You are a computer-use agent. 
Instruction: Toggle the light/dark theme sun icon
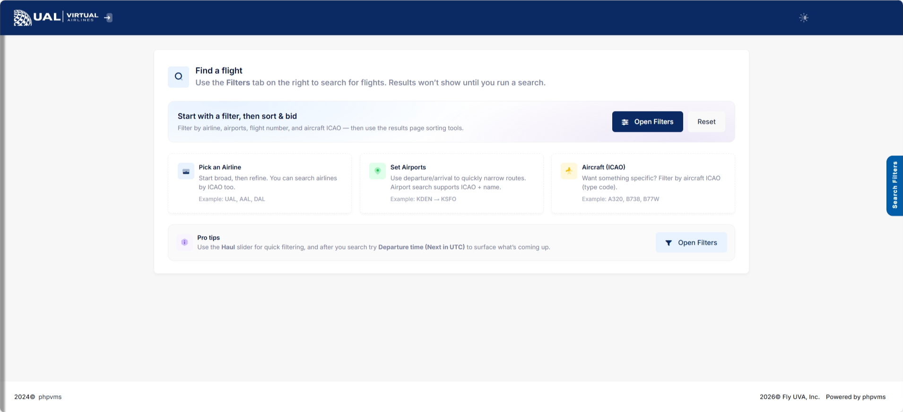pos(804,18)
